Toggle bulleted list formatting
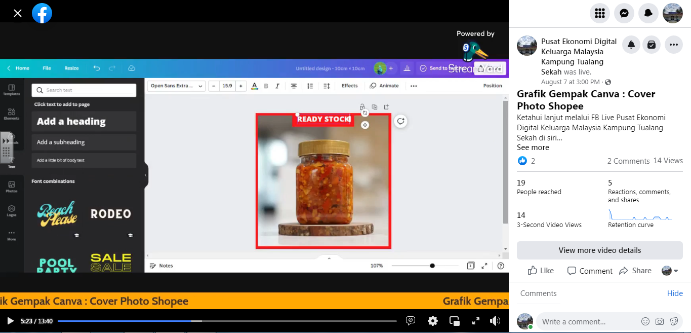 [310, 86]
